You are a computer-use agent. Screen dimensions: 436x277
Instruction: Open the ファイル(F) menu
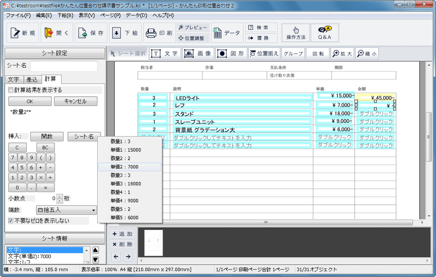[x=18, y=15]
